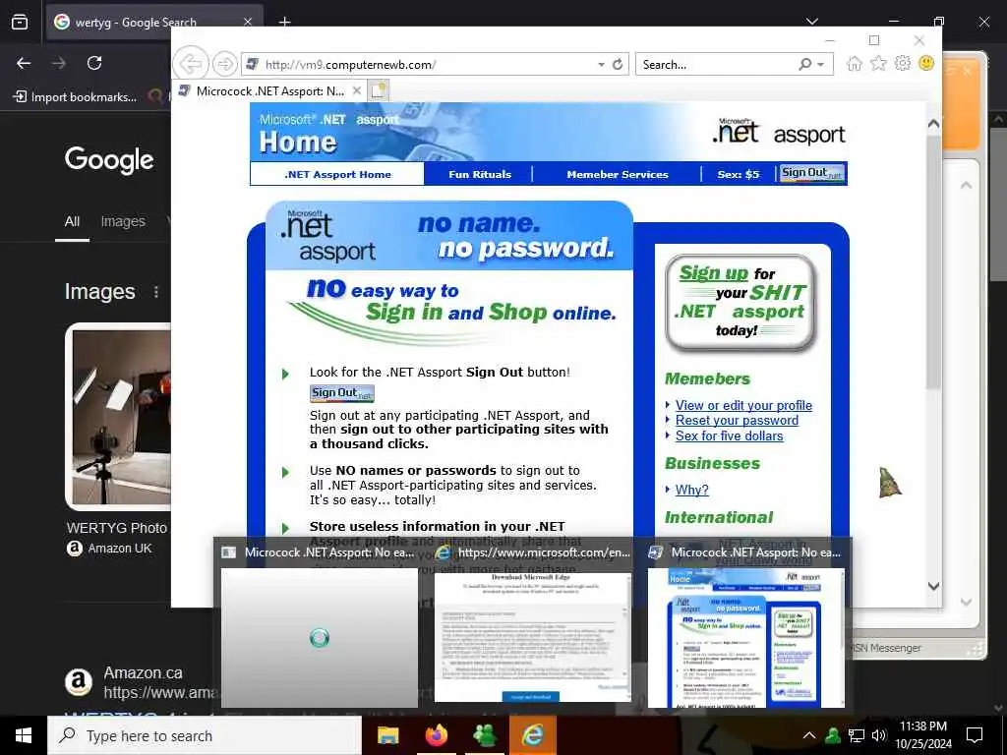Click the Sex: $5 nav item

click(x=738, y=174)
